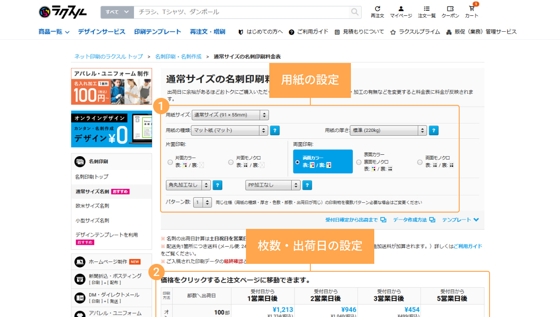The height and width of the screenshot is (317, 560).
Task: Click help icon next to 用紙の種類
Action: (x=275, y=131)
